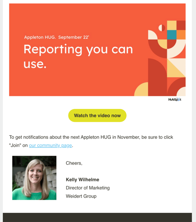Click the 'To get notifications about the next Appleton HUG' paragraph
This screenshot has width=196, height=222.
(91, 141)
